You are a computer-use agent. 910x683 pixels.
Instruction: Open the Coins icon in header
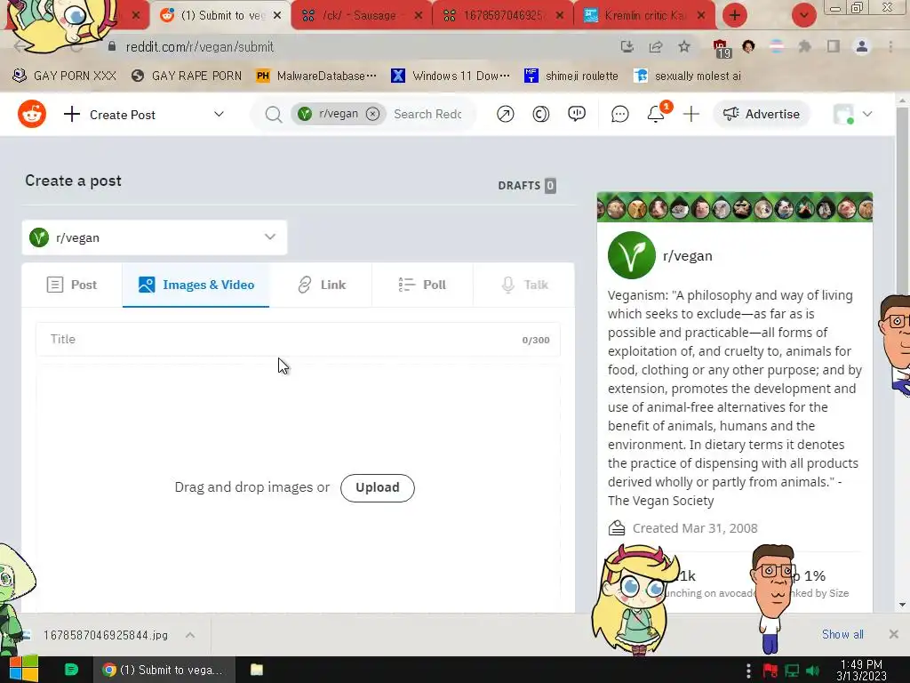click(x=541, y=114)
